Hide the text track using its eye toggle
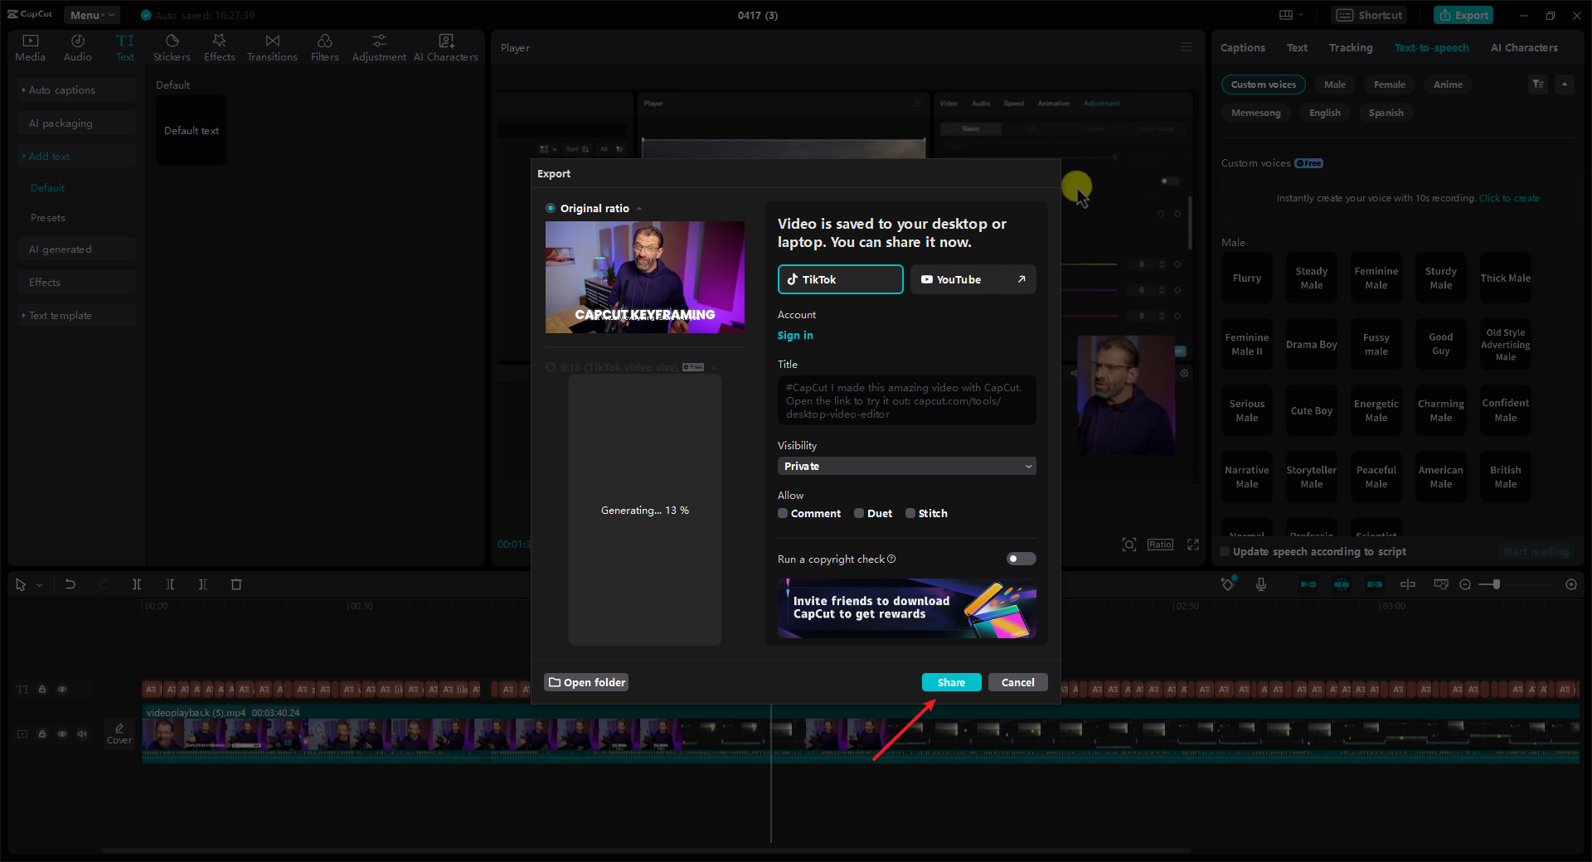The height and width of the screenshot is (862, 1592). pos(62,689)
